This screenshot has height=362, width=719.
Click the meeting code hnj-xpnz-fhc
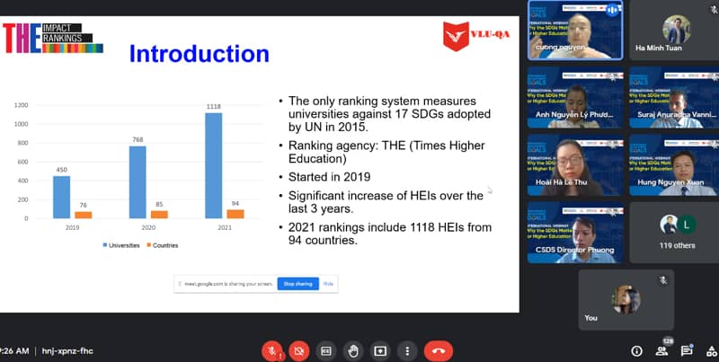coord(67,351)
